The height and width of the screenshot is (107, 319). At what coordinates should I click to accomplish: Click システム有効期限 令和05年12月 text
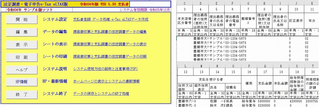point(145,10)
